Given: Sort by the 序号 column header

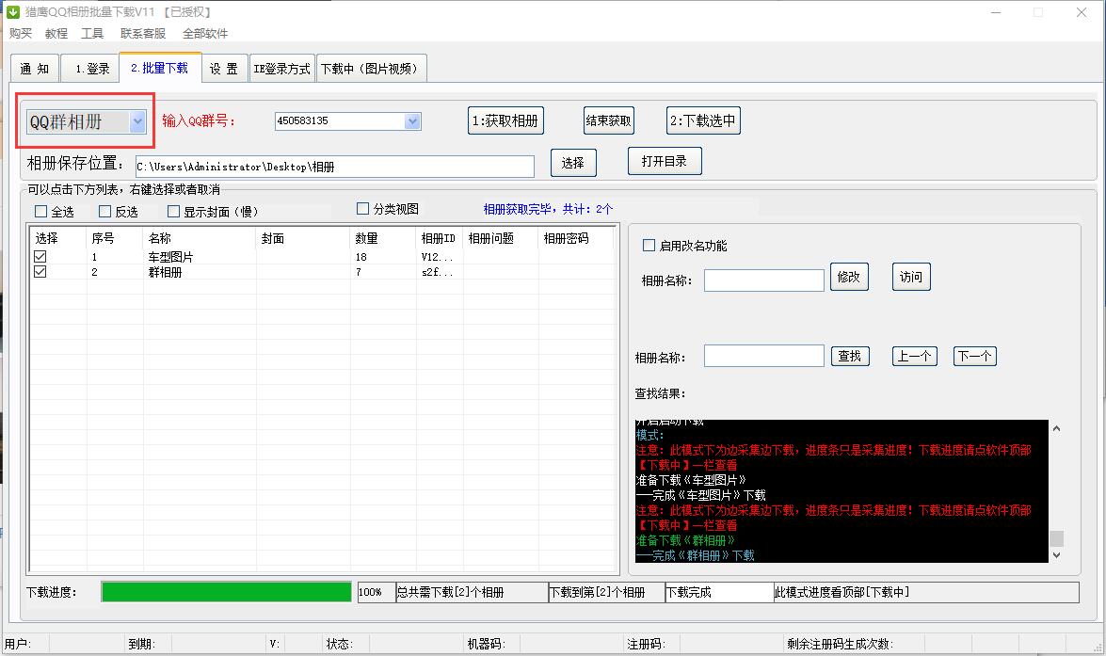Looking at the screenshot, I should point(115,238).
